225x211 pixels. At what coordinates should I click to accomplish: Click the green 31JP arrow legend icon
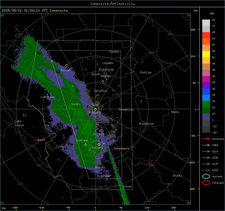coord(206,164)
